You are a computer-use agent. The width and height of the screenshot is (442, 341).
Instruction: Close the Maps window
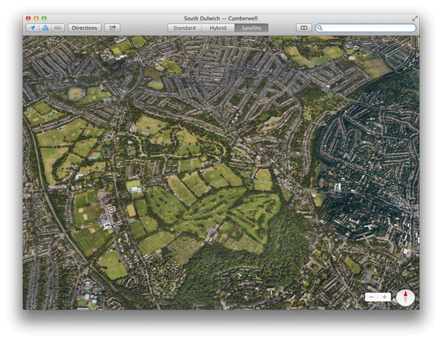click(28, 18)
